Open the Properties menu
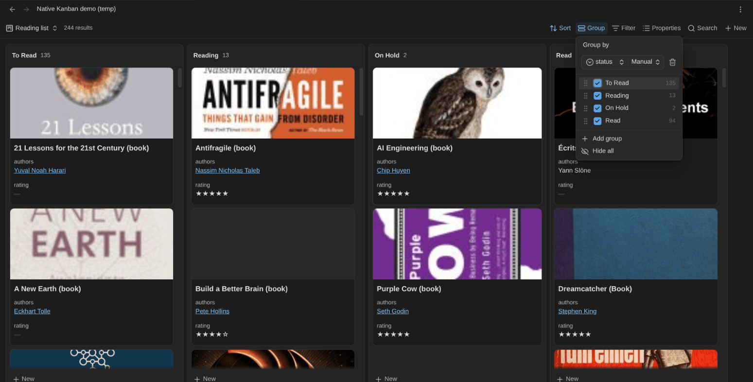This screenshot has width=753, height=382. (x=662, y=28)
